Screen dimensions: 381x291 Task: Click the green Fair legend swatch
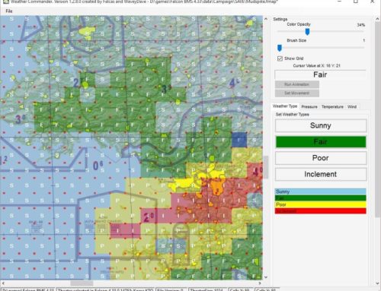click(321, 198)
